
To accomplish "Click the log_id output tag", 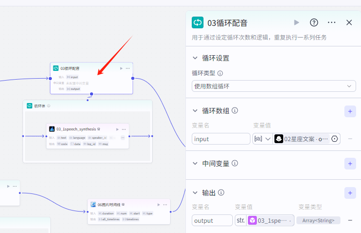I will point(90,144).
